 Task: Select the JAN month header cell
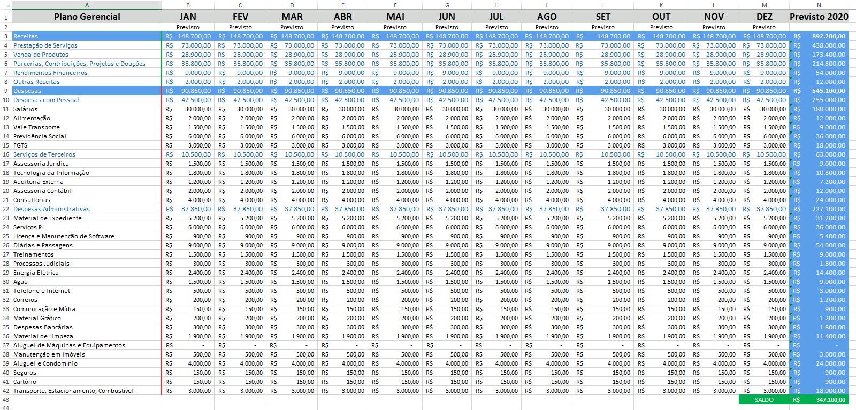[x=188, y=17]
